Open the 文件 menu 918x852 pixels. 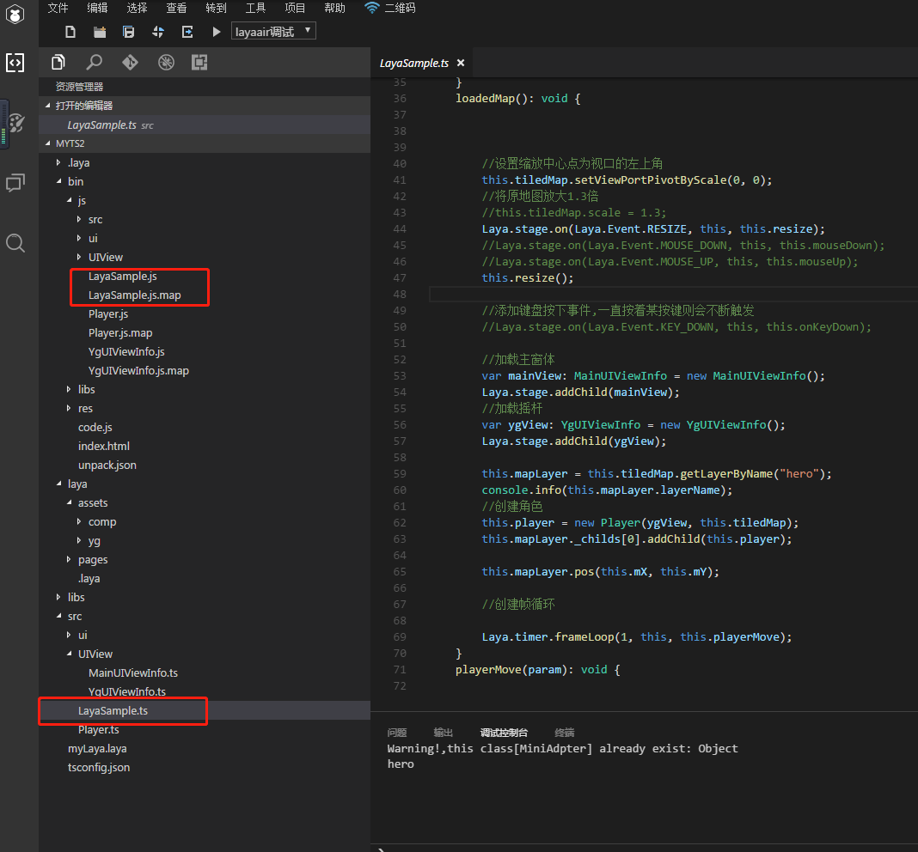click(x=58, y=8)
